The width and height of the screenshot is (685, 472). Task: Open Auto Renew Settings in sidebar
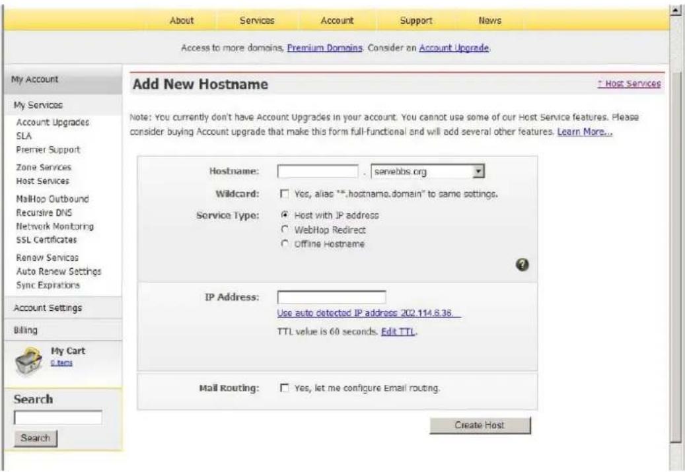[x=59, y=271]
